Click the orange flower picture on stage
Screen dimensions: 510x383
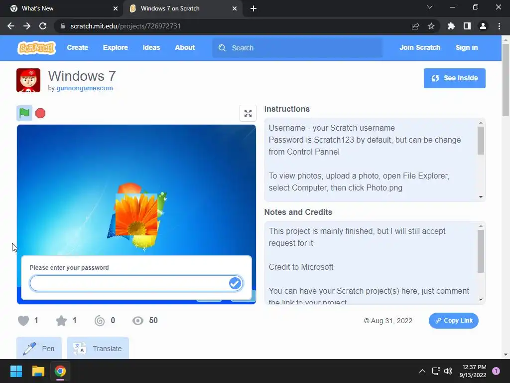(x=136, y=214)
